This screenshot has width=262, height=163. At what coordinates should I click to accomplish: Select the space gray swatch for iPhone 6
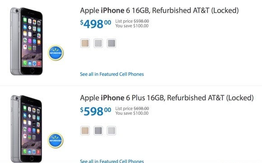(x=112, y=43)
